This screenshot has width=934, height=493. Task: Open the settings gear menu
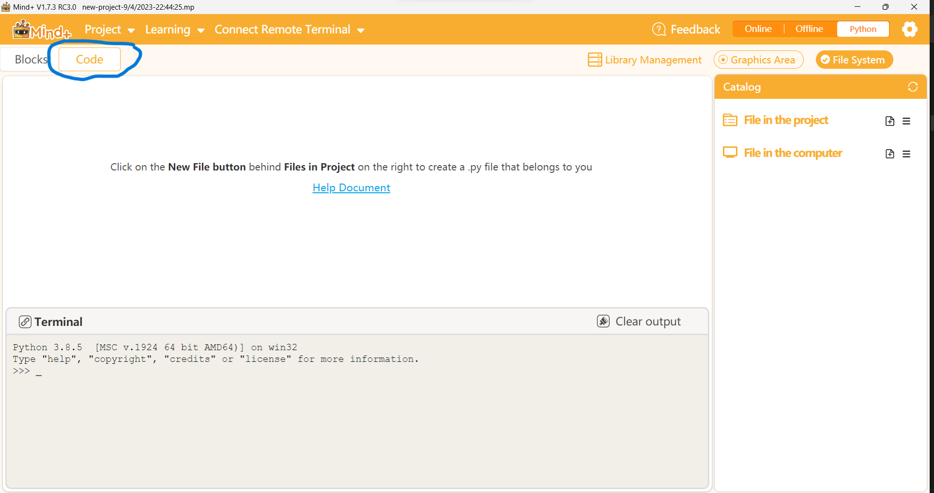910,29
